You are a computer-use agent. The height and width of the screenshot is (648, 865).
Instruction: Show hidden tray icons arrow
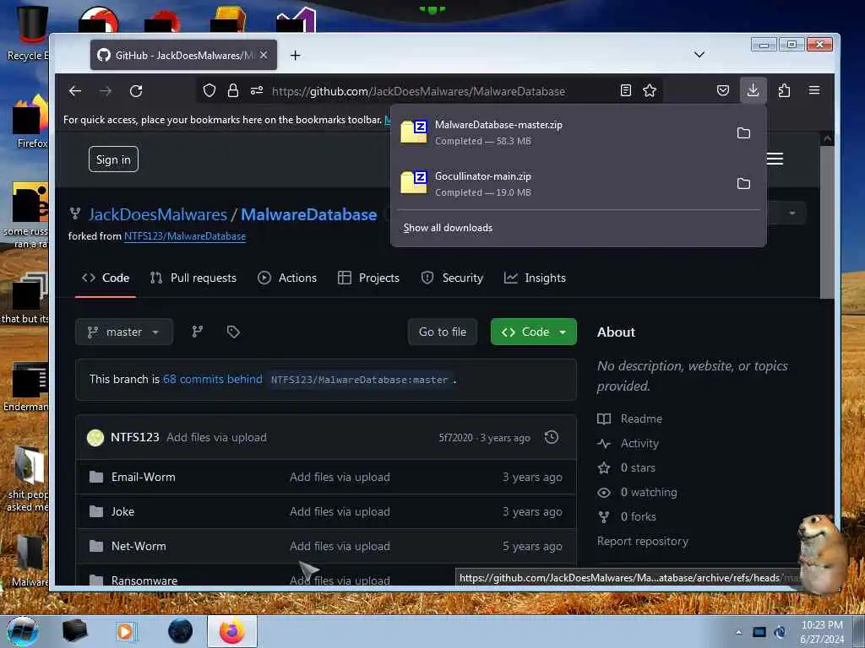tap(738, 632)
